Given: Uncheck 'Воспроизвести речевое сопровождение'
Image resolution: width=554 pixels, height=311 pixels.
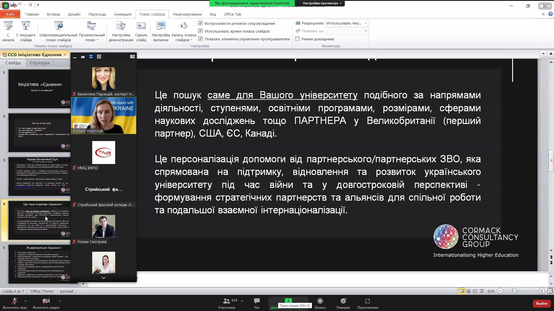Looking at the screenshot, I should 200,23.
